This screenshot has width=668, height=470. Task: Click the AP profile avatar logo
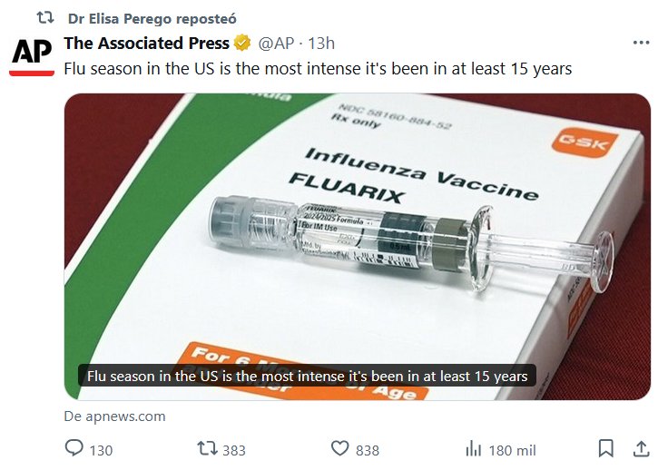(x=33, y=56)
